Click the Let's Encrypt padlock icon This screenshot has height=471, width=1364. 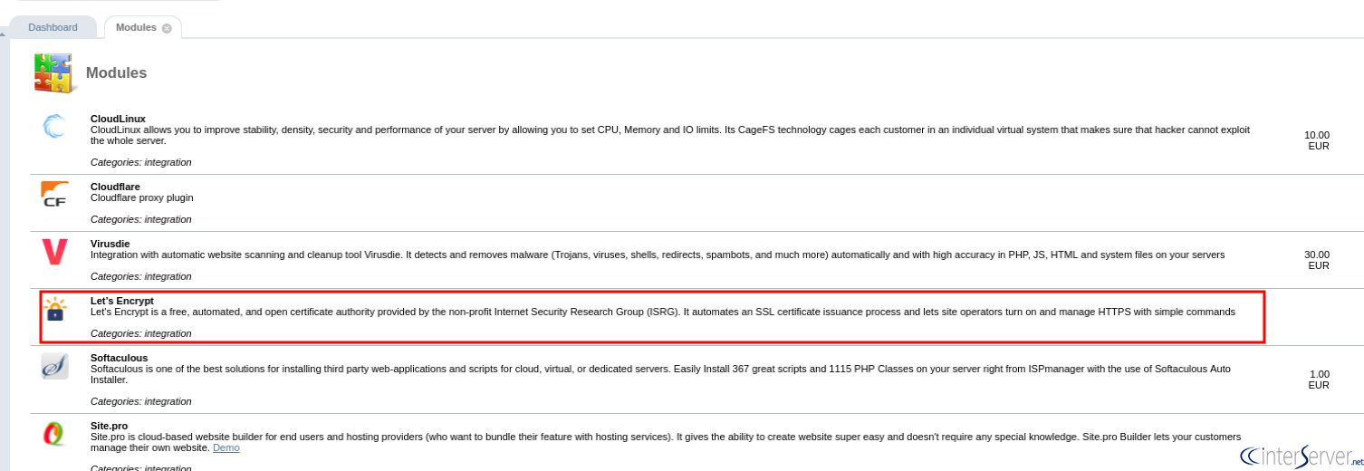coord(55,309)
